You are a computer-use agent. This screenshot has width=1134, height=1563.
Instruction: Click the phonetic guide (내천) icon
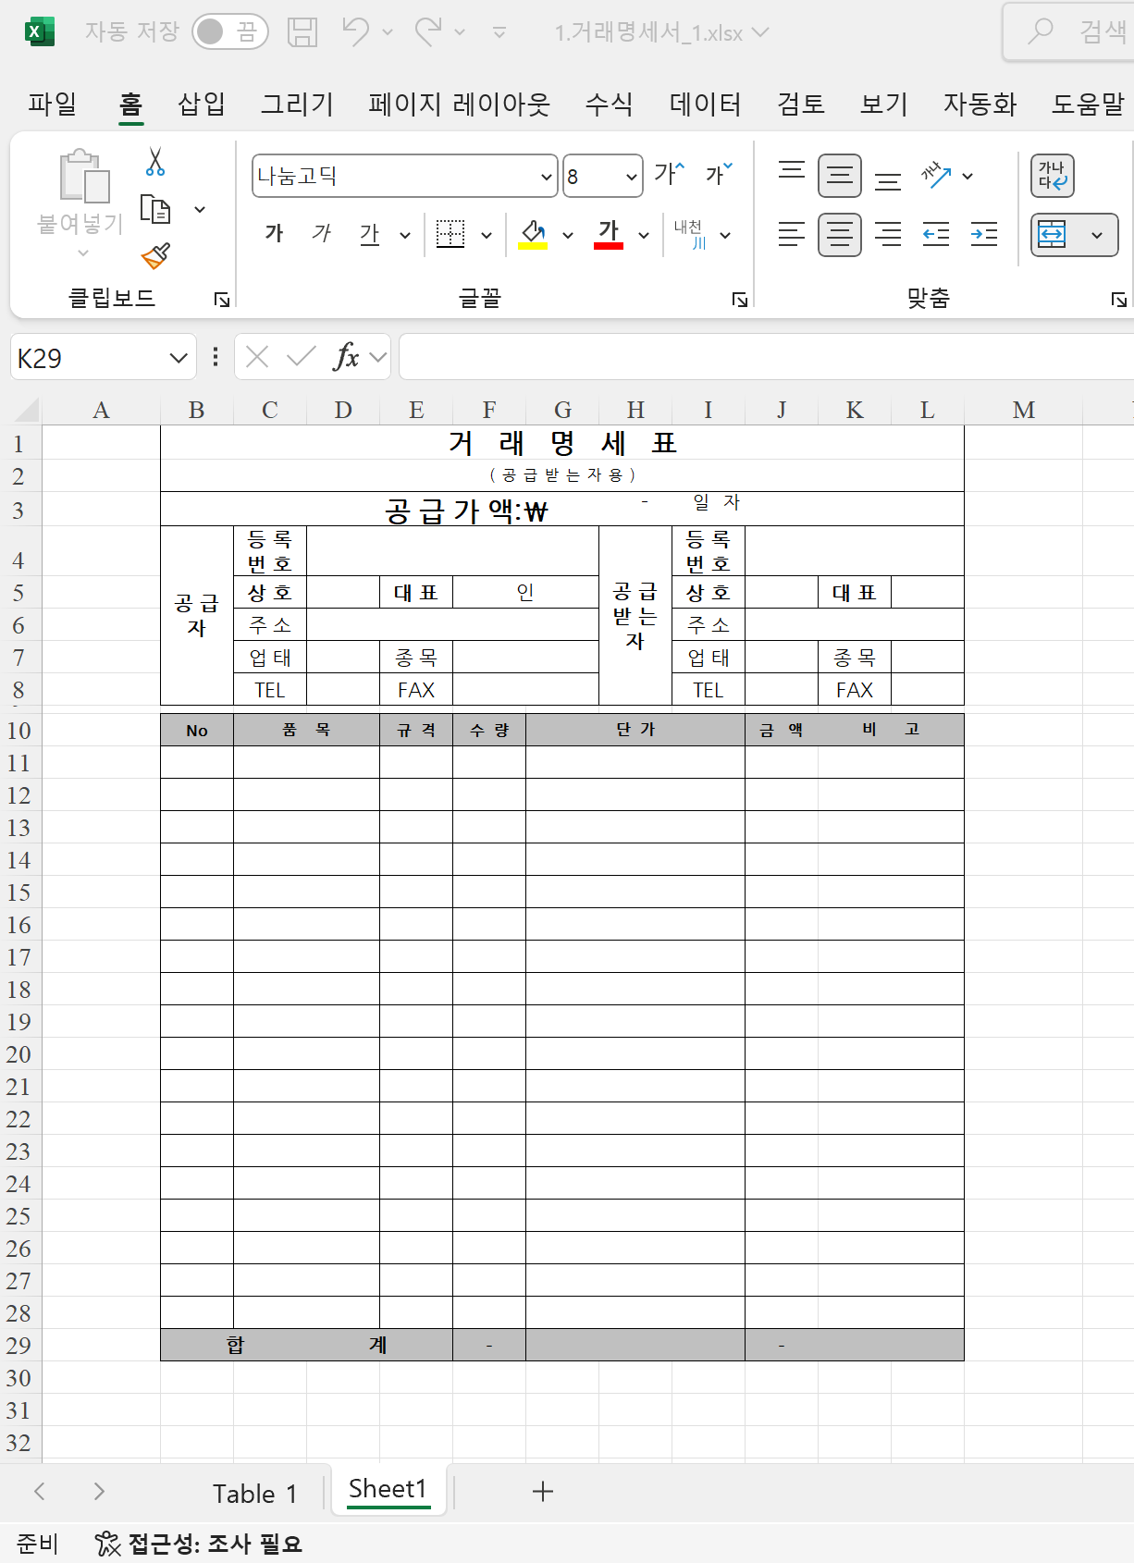pyautogui.click(x=691, y=234)
